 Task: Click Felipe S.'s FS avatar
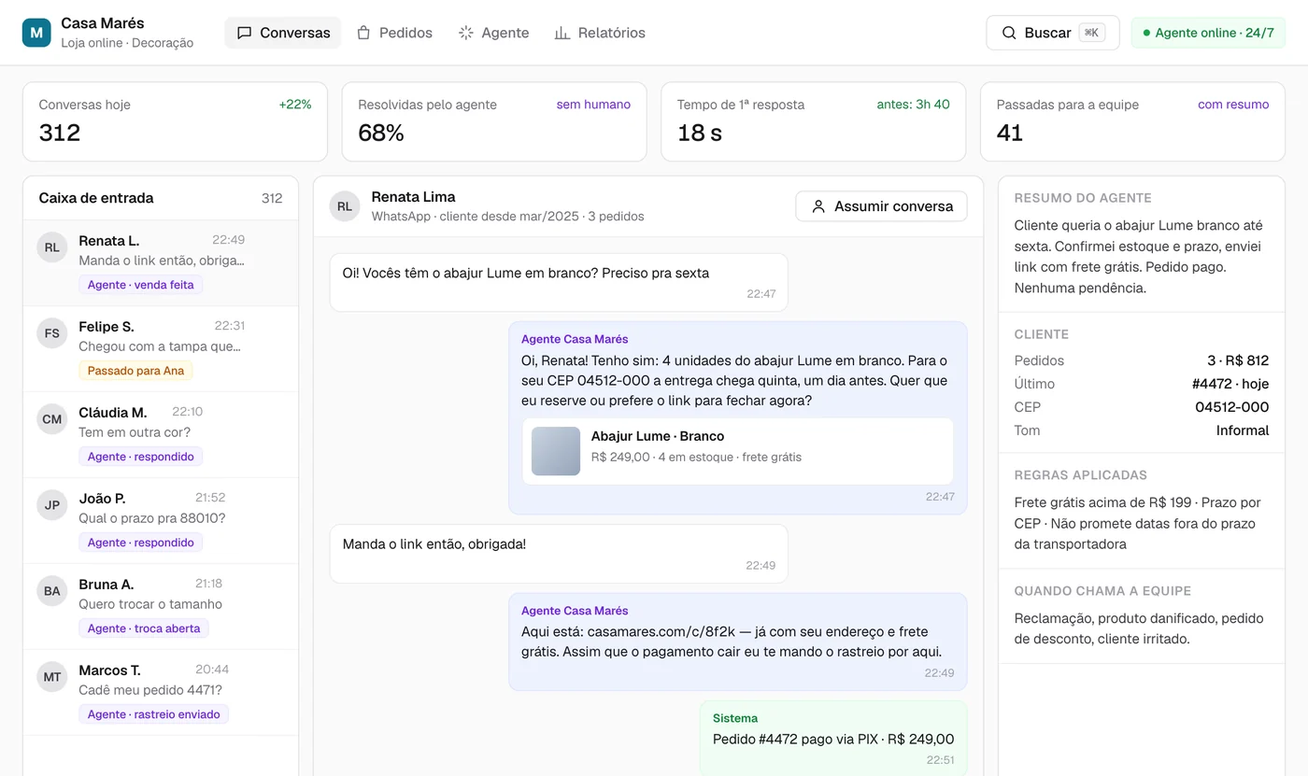52,333
